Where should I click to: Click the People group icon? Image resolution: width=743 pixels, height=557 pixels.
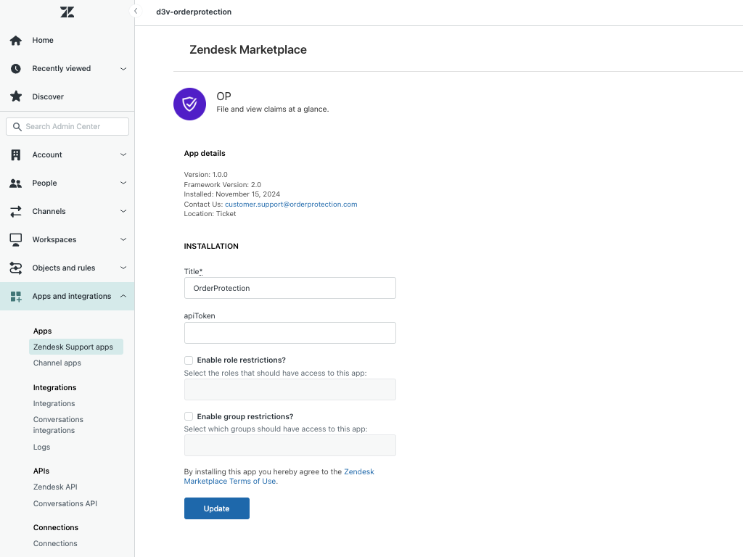[16, 183]
